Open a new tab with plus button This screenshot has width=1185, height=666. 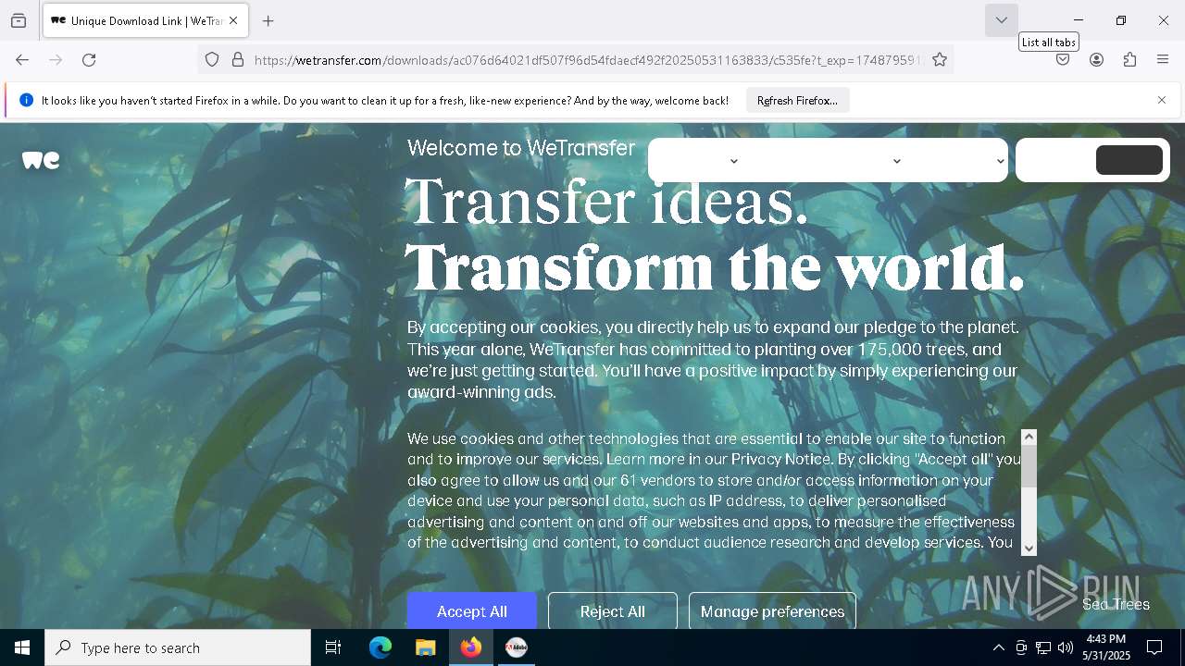268,20
